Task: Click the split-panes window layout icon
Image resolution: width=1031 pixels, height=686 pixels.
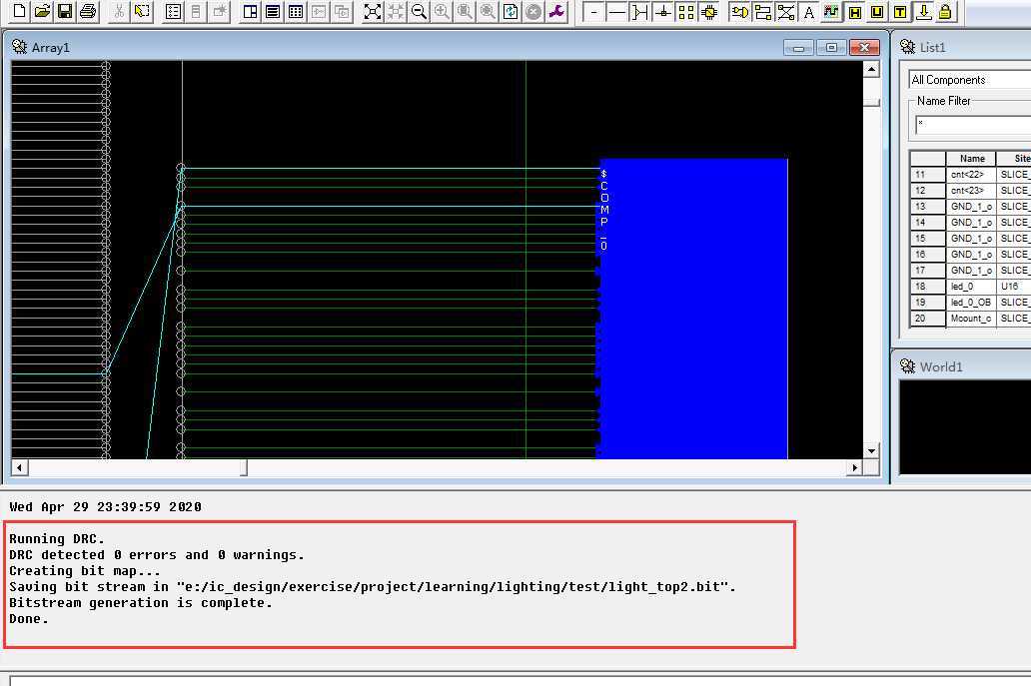Action: 250,11
